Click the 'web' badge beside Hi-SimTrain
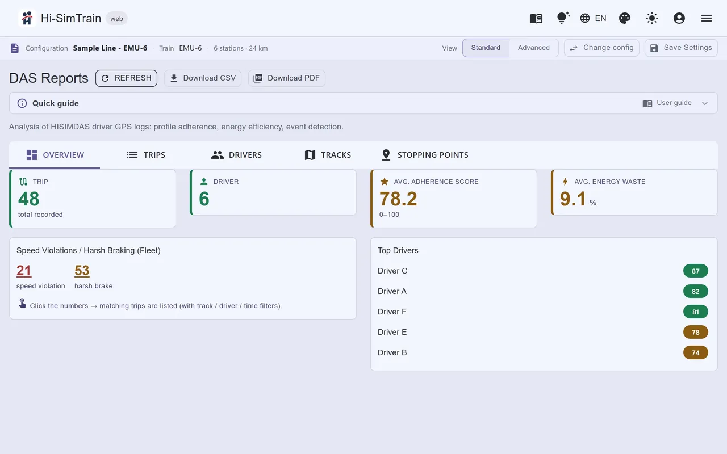 coord(116,19)
